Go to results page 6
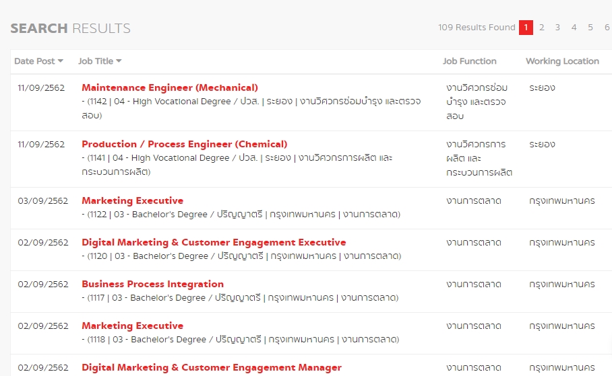 [607, 28]
